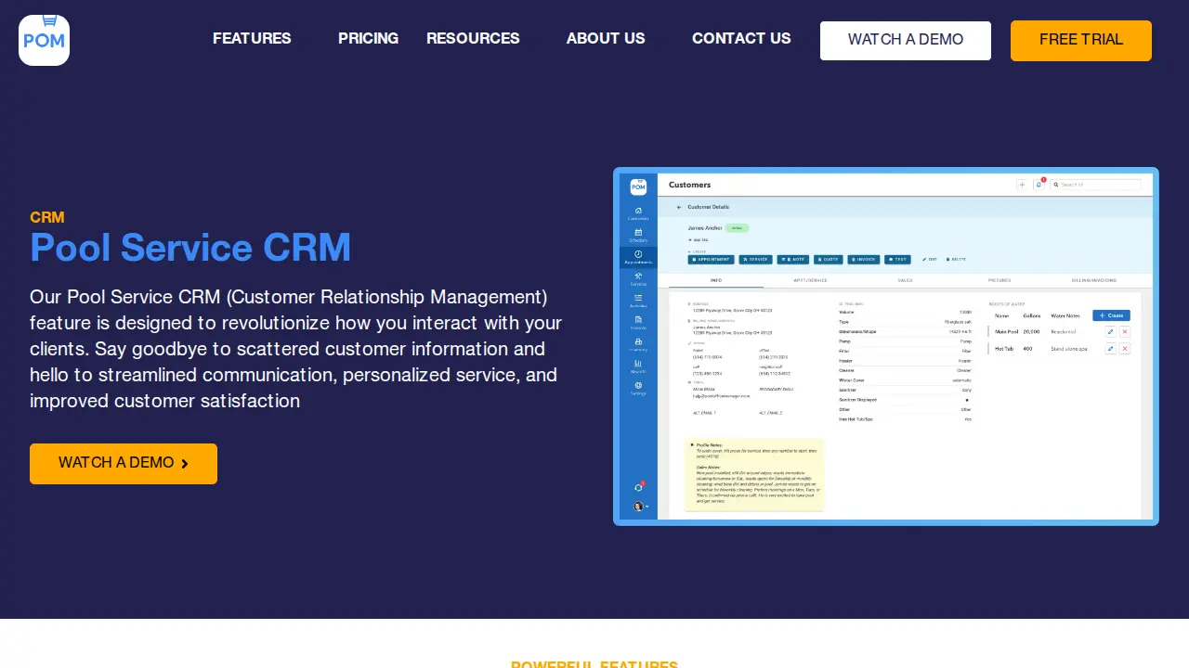Open the CONTACT US page
Viewport: 1189px width, 668px height.
(x=741, y=39)
